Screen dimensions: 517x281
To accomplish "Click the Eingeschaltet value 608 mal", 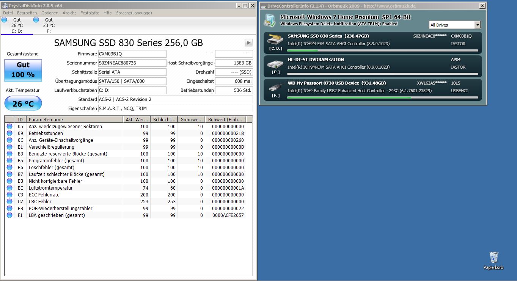I will (x=234, y=81).
